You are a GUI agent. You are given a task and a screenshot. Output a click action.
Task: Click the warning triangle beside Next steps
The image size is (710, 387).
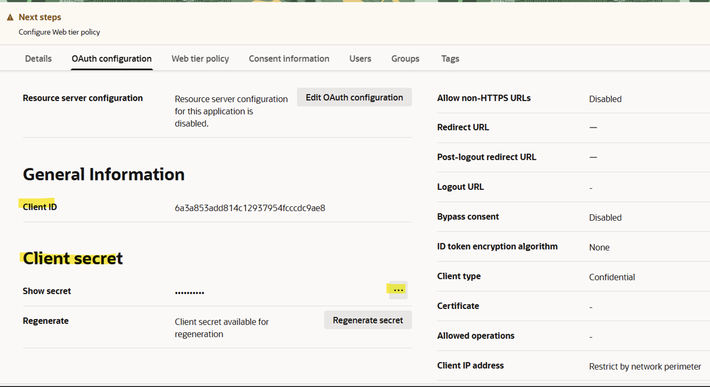click(x=10, y=17)
